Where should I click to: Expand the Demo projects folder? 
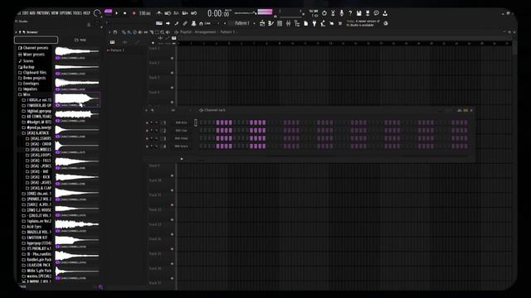[x=32, y=78]
